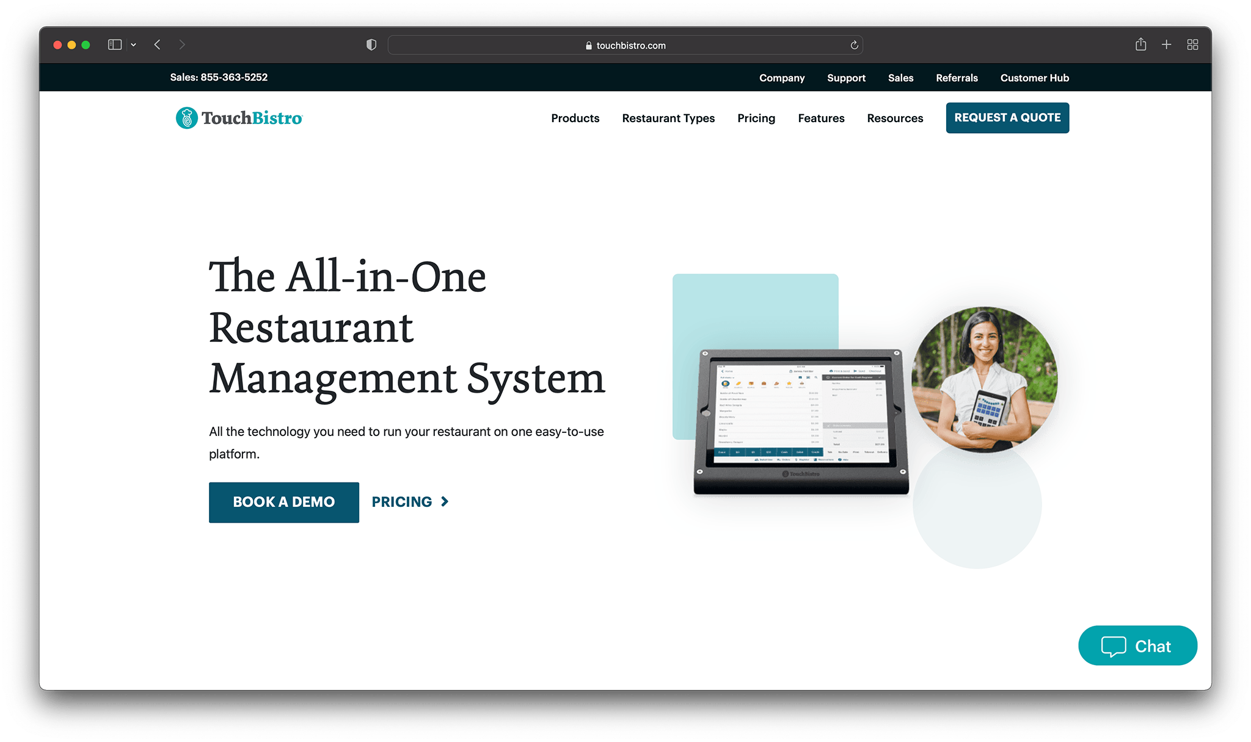Screen dimensions: 1251x742
Task: Open the sidebar options dropdown chevron
Action: pyautogui.click(x=133, y=45)
